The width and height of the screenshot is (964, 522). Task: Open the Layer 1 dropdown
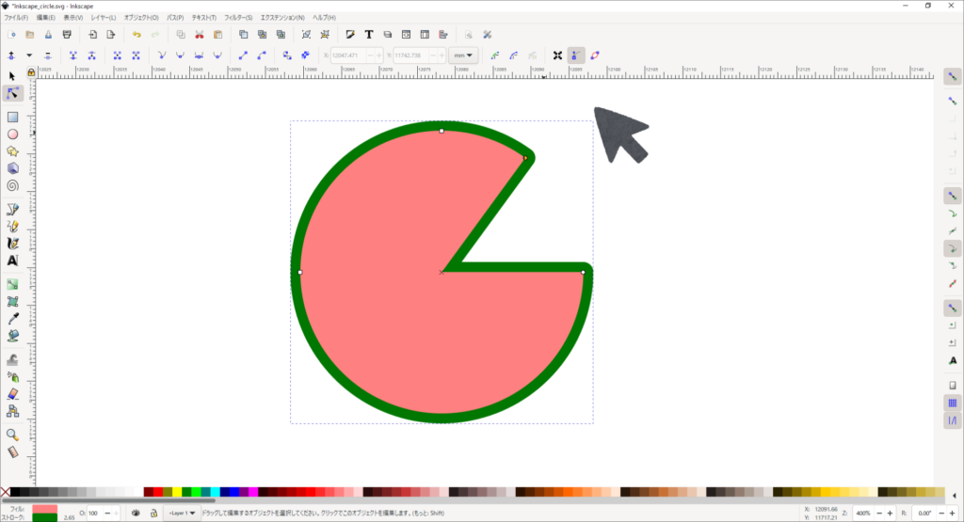pos(182,513)
